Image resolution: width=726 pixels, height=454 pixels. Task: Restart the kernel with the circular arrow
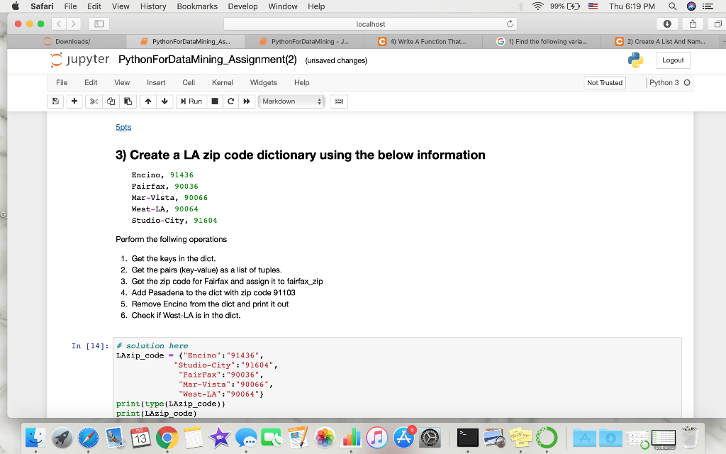pyautogui.click(x=231, y=101)
